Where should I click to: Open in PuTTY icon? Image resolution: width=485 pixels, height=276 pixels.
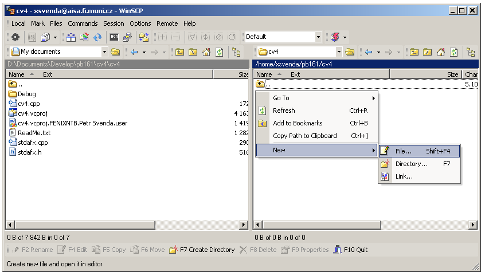pyautogui.click(x=127, y=37)
